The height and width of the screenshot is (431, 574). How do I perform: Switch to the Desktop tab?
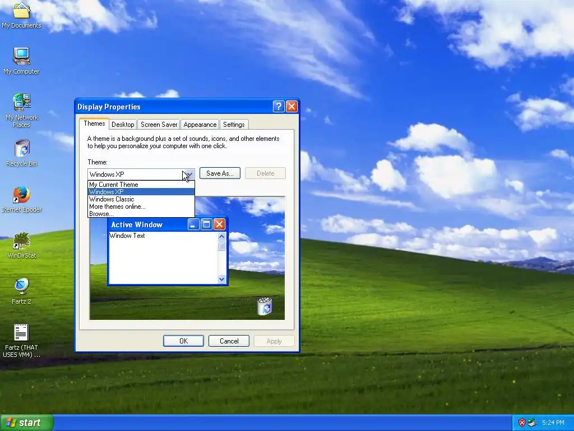click(x=123, y=124)
